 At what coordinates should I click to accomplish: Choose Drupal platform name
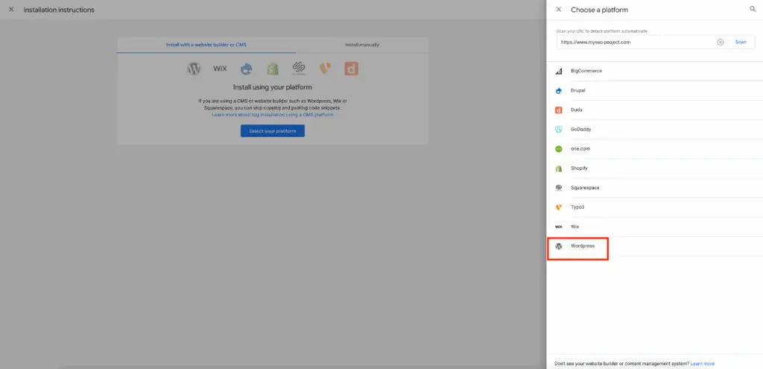pos(578,90)
